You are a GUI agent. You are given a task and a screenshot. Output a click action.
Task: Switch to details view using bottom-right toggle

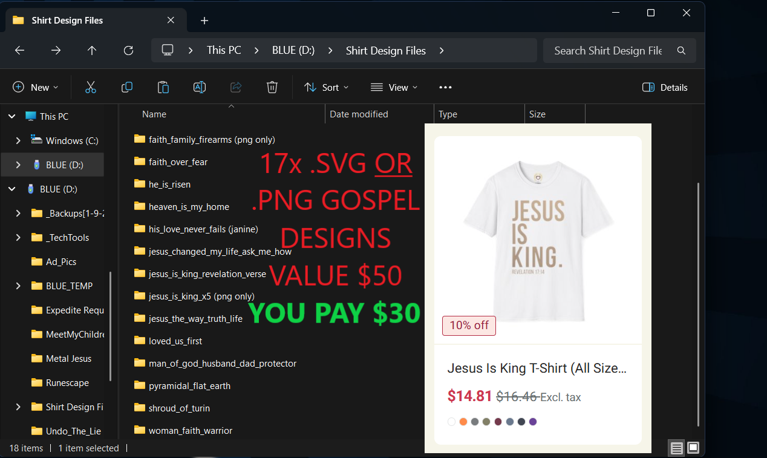pyautogui.click(x=676, y=448)
